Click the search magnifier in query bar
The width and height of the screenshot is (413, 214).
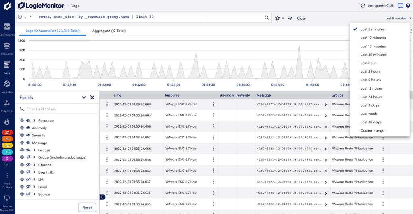point(267,18)
